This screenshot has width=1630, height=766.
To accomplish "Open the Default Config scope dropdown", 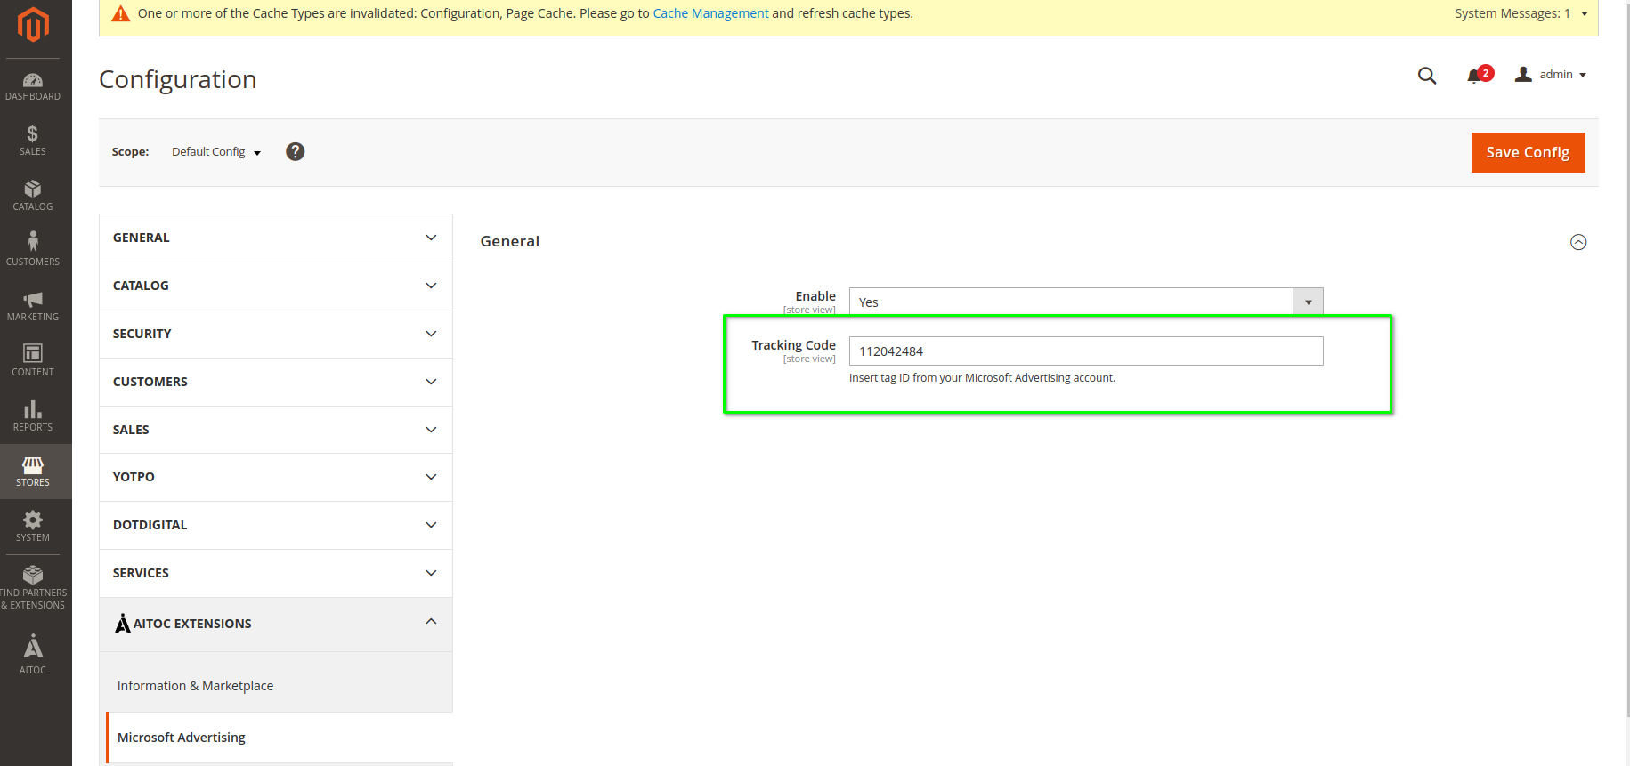I will 216,152.
